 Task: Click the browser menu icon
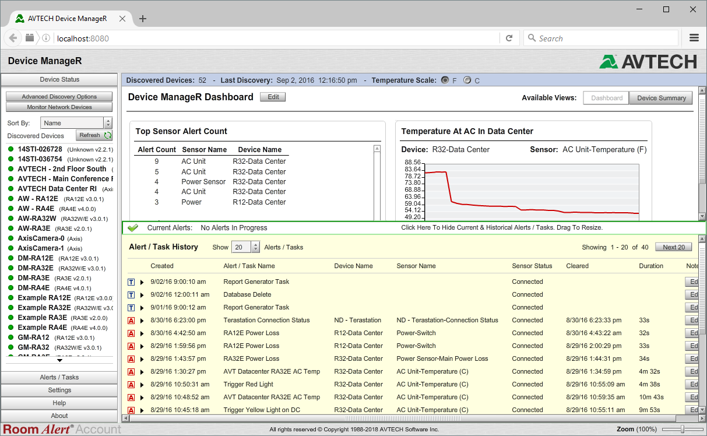point(694,38)
